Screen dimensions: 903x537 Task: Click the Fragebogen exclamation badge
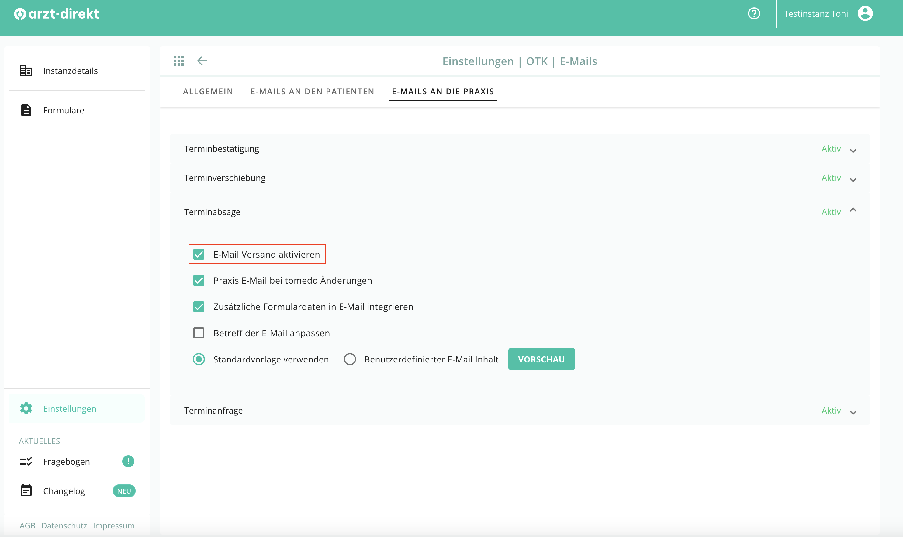pyautogui.click(x=128, y=461)
